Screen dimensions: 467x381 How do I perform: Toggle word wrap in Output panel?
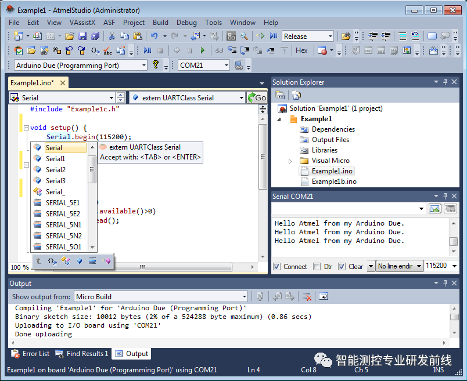point(324,296)
